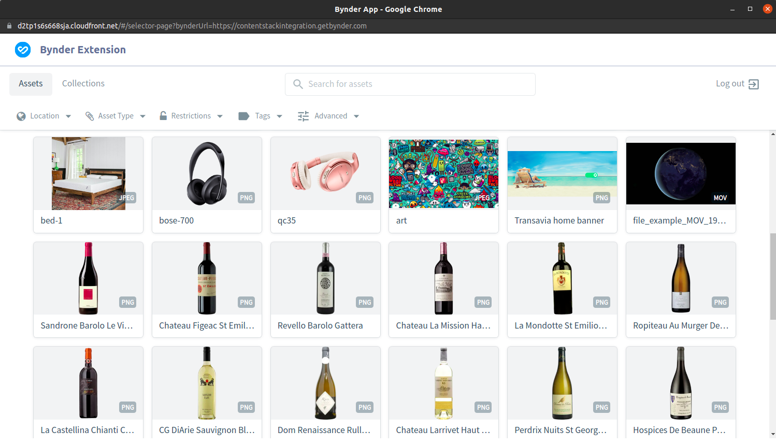Select the file_example_MOV earth video thumbnail
The width and height of the screenshot is (776, 446).
[681, 173]
